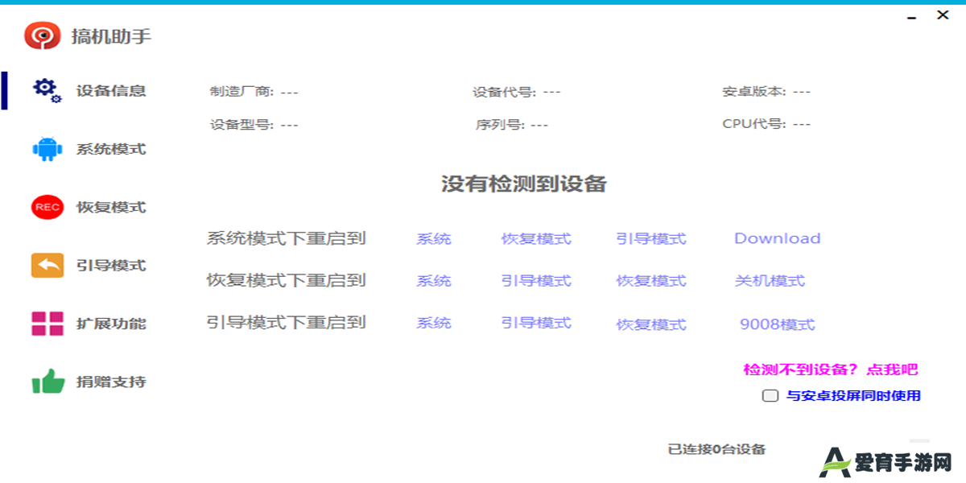Open the 设备信息 sidebar tab
The width and height of the screenshot is (966, 483).
(111, 91)
